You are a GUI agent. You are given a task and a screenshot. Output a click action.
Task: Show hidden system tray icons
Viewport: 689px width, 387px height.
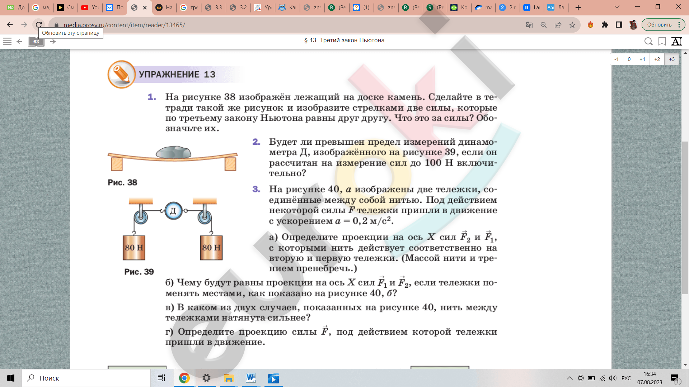[570, 378]
